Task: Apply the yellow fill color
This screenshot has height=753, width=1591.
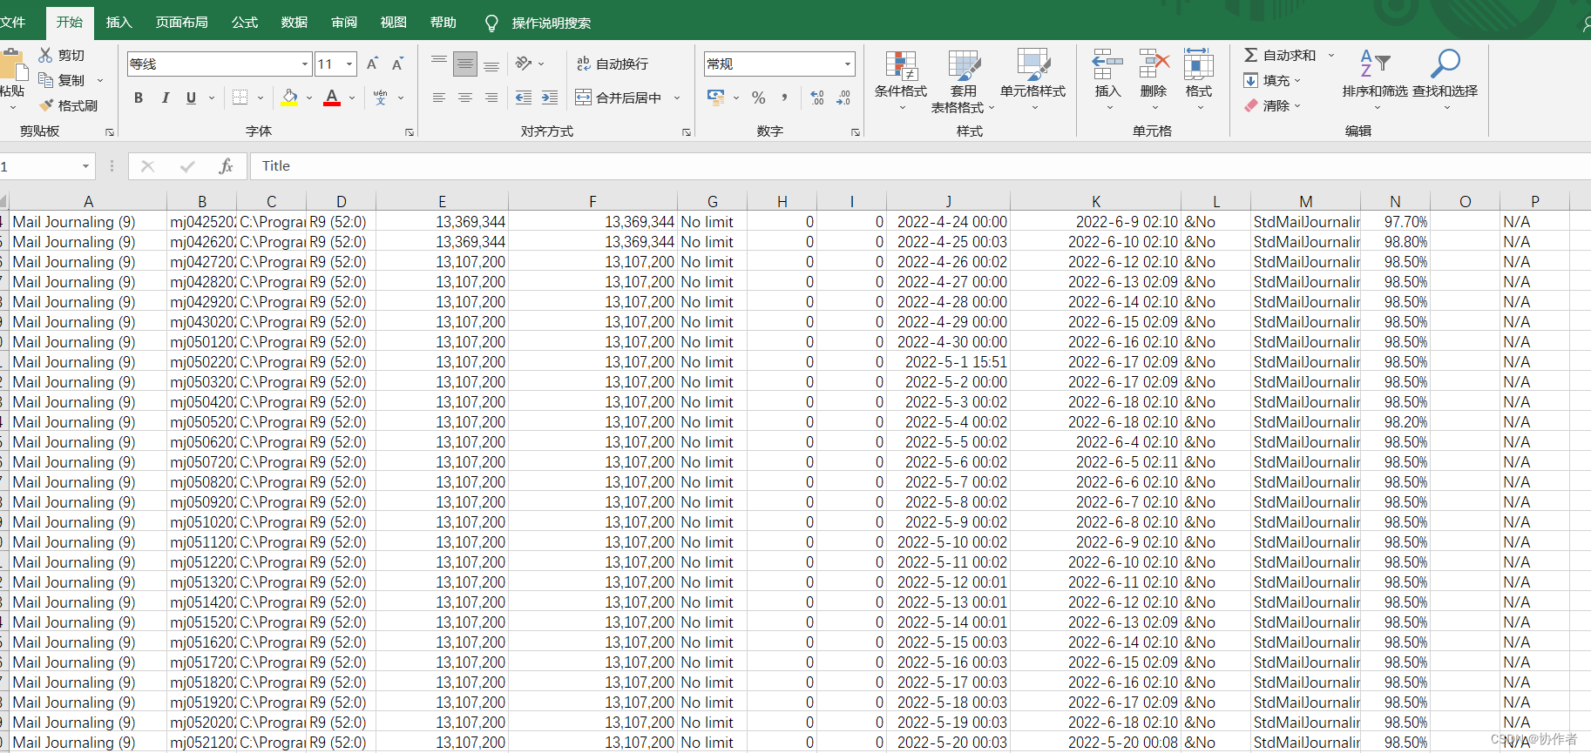Action: click(x=290, y=97)
